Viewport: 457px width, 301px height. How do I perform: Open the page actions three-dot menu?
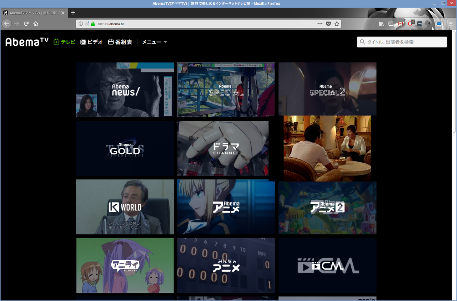[x=320, y=24]
